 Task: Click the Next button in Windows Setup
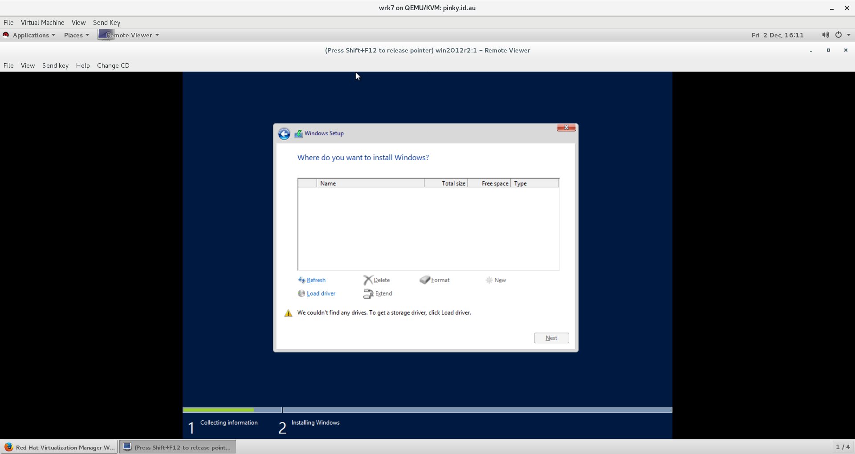pyautogui.click(x=551, y=338)
